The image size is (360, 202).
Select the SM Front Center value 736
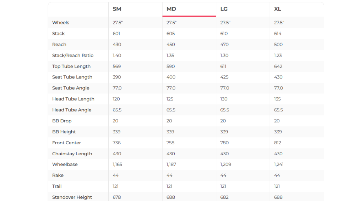click(x=117, y=143)
